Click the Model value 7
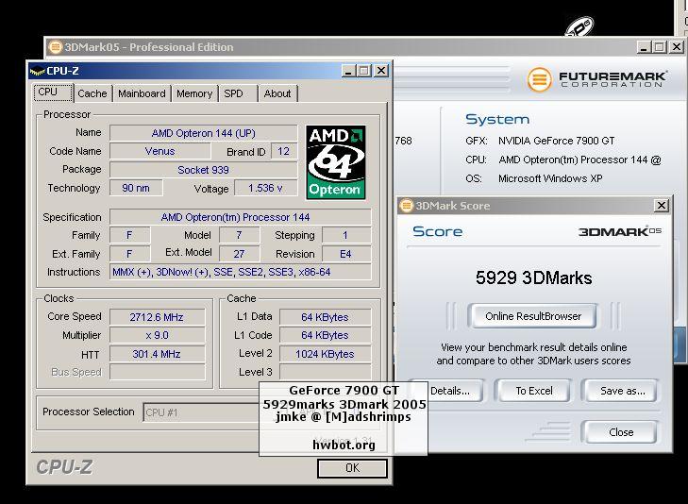 click(x=239, y=236)
